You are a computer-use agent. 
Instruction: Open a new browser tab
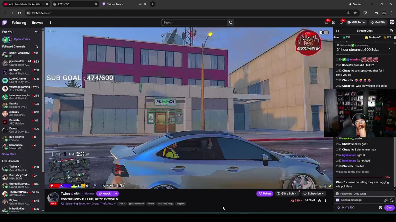click(153, 4)
